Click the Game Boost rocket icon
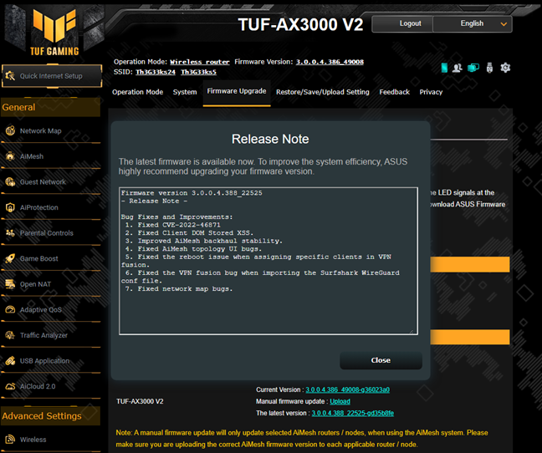 10,258
